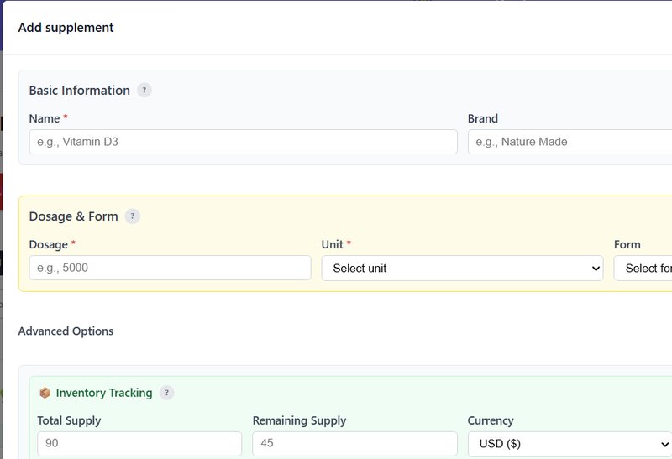Click the Dosage & Form section heading

click(73, 216)
